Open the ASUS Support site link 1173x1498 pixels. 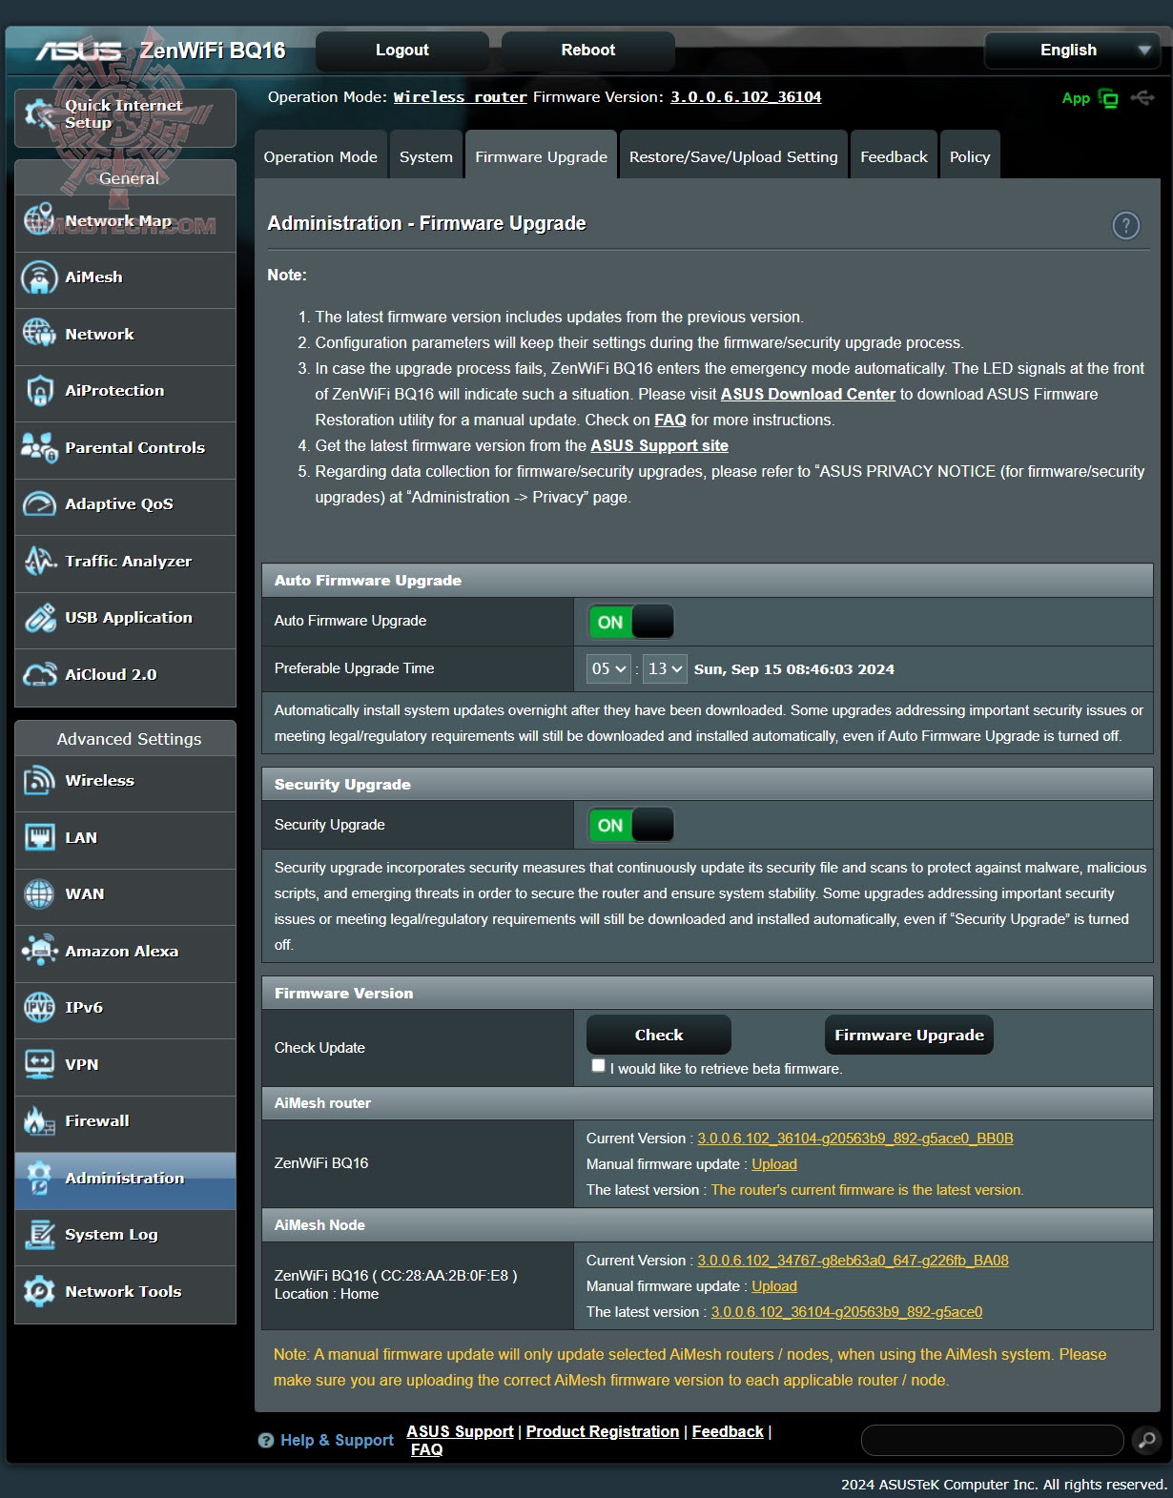point(659,445)
